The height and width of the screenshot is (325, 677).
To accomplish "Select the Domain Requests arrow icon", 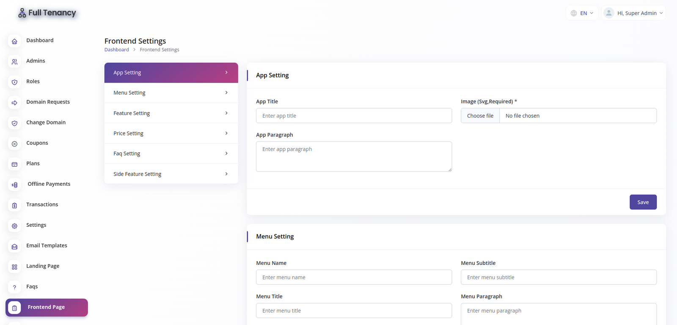I will click(x=14, y=103).
